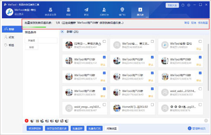Click the 修改配置 link
211x135 pixels.
click(x=203, y=23)
